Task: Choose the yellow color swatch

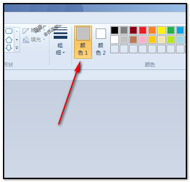Action: tap(161, 30)
